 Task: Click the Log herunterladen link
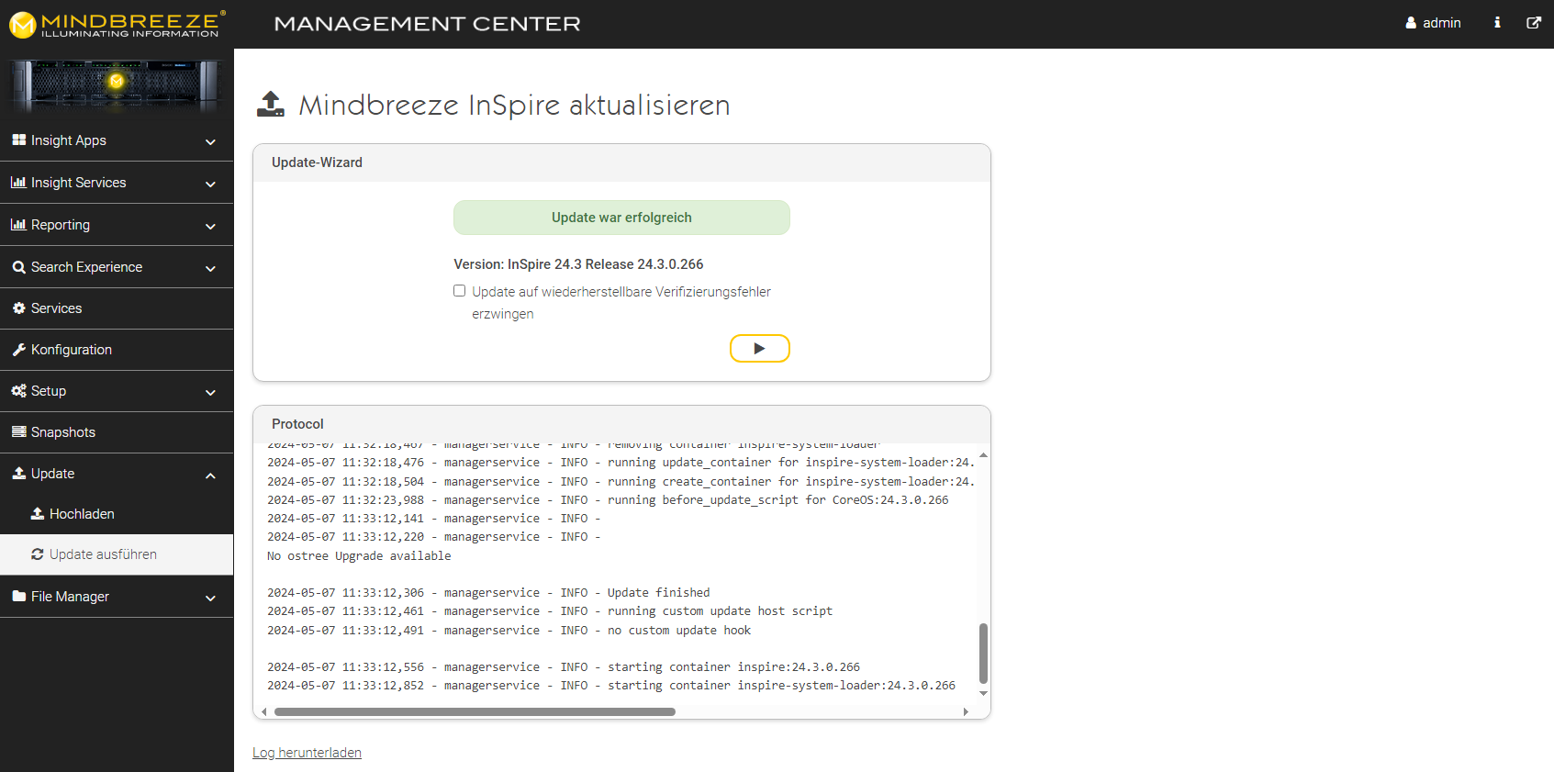307,753
